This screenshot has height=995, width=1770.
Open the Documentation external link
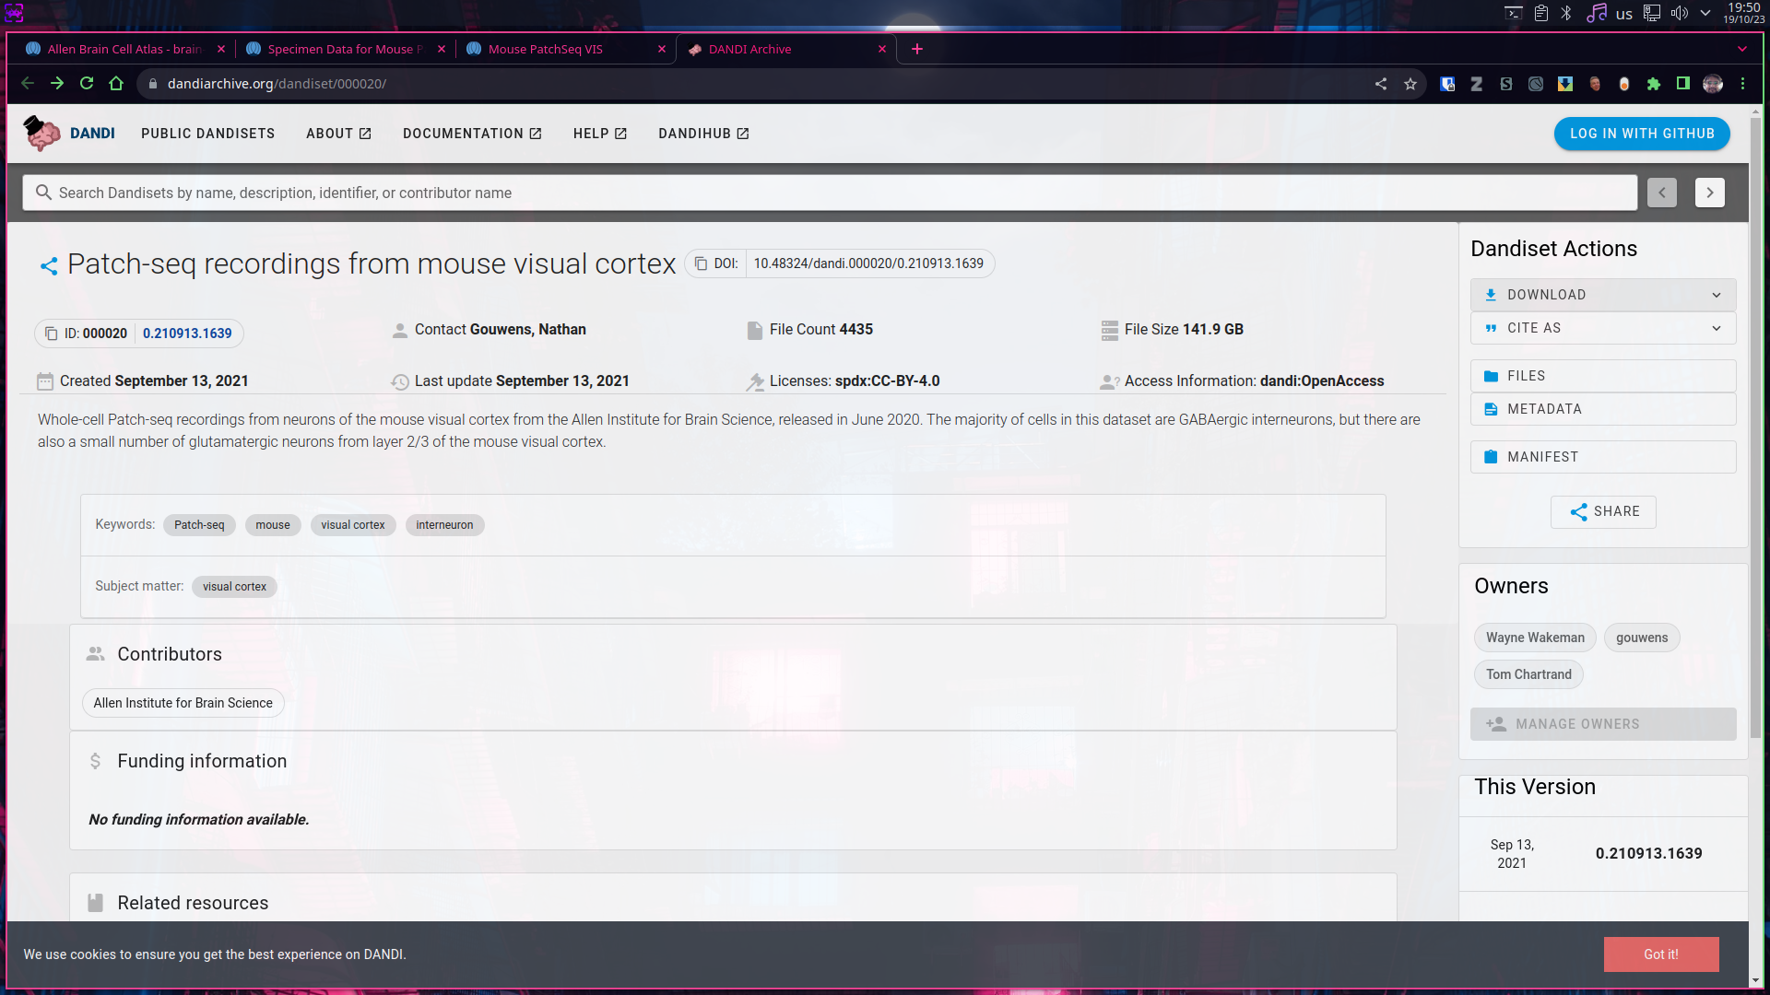click(x=472, y=134)
